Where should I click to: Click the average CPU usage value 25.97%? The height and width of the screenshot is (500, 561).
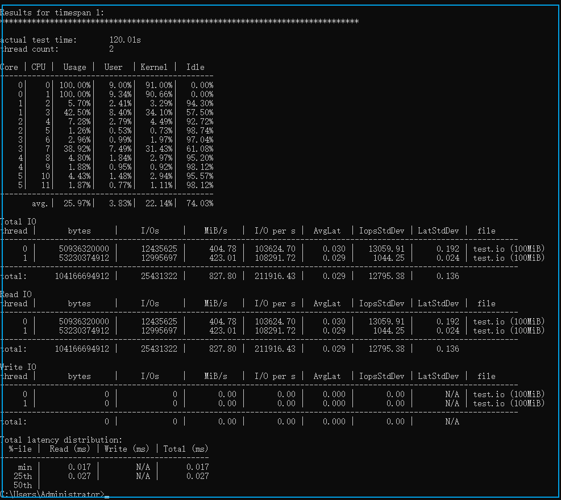77,203
